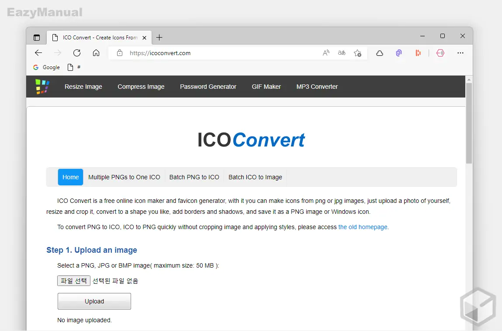The height and width of the screenshot is (331, 502).
Task: Visit the old homepage link
Action: click(x=363, y=227)
